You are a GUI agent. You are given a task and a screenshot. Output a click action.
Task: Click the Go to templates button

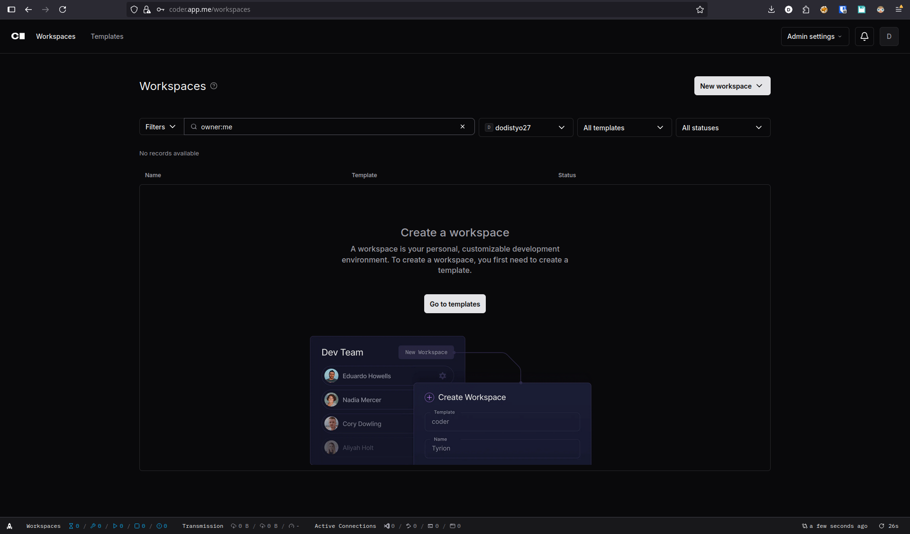tap(455, 304)
